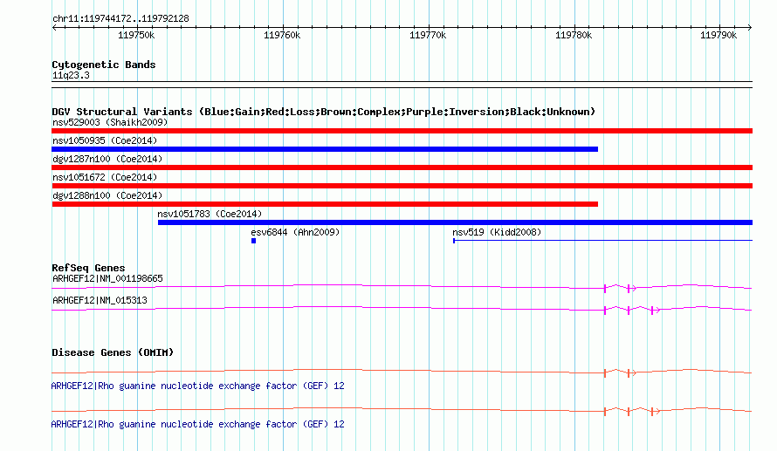Click the ruler's left arrowhead
Viewport: 777px width, 451px height.
pyautogui.click(x=54, y=28)
